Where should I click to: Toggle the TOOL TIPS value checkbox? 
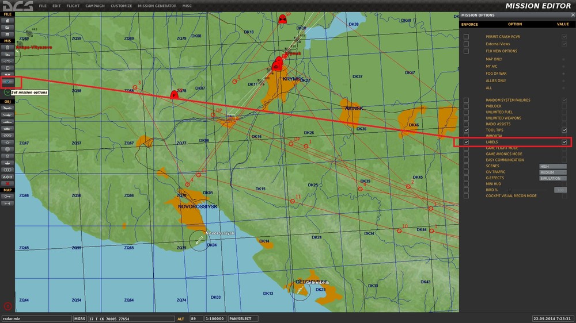coord(564,130)
